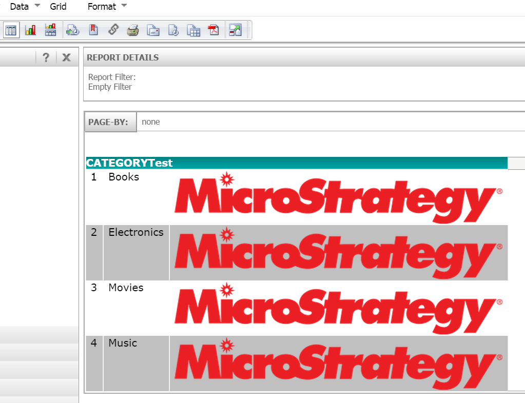Close the left panel with X
The width and height of the screenshot is (525, 403).
(66, 57)
